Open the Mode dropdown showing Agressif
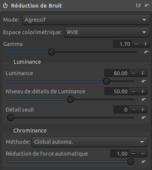The image size is (152, 170). (86, 20)
